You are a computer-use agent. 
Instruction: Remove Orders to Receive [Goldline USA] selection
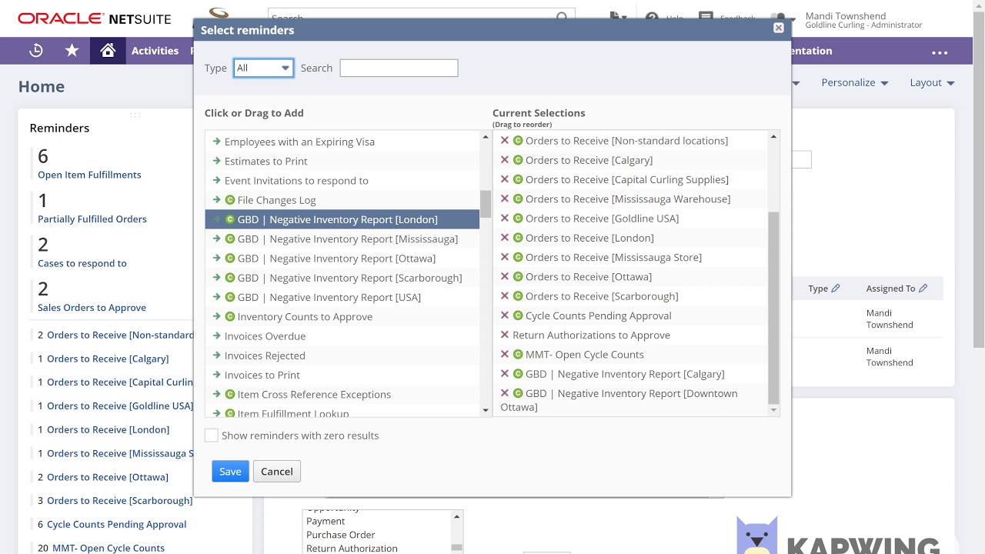point(505,218)
